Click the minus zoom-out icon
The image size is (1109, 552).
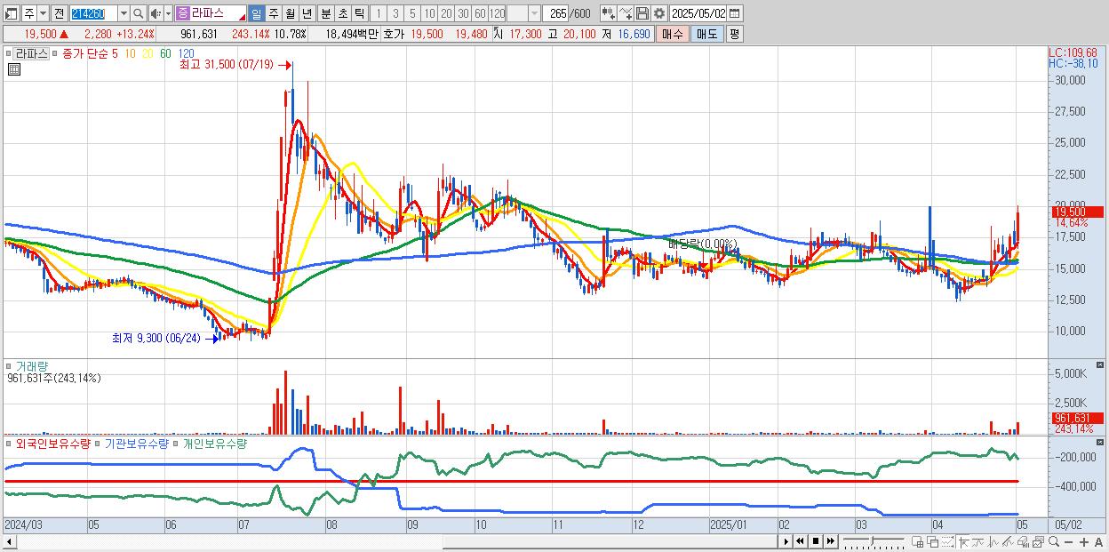(x=1068, y=541)
